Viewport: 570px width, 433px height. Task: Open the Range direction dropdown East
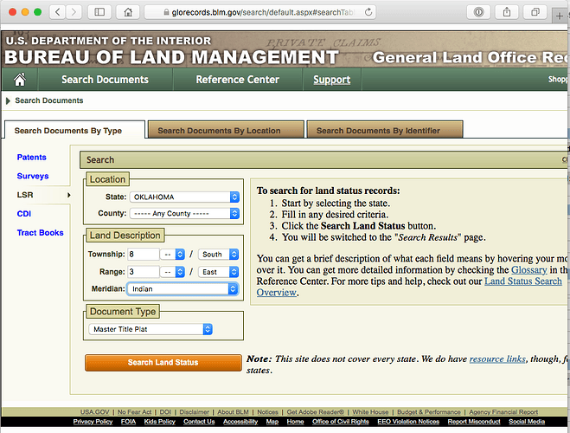pyautogui.click(x=219, y=272)
